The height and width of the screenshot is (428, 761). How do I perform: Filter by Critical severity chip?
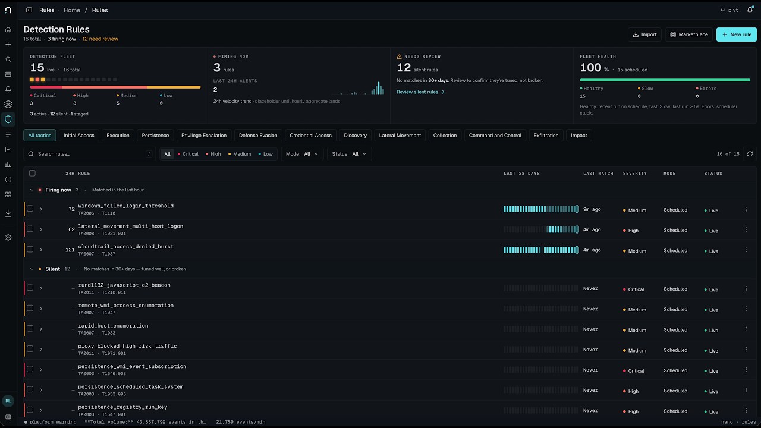click(x=188, y=154)
